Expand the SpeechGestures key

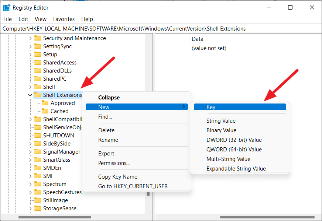[30, 192]
